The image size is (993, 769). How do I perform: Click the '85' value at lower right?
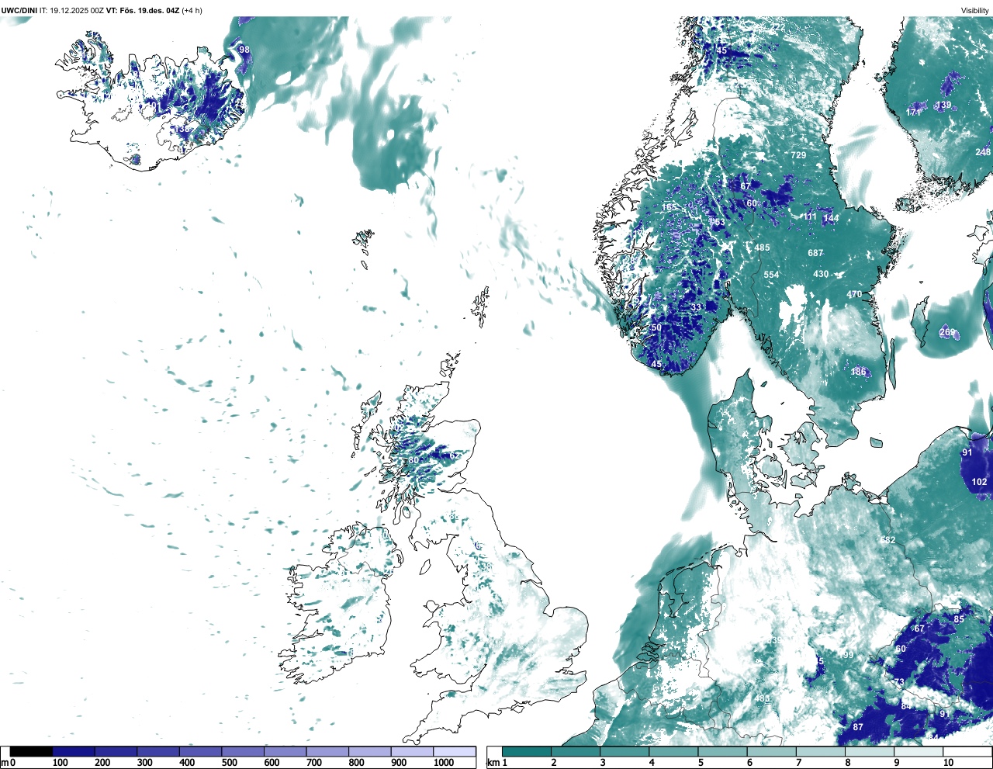(960, 620)
